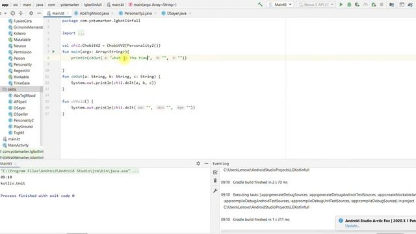Open the Nexus 5 API 27 device dropdown

point(316,5)
